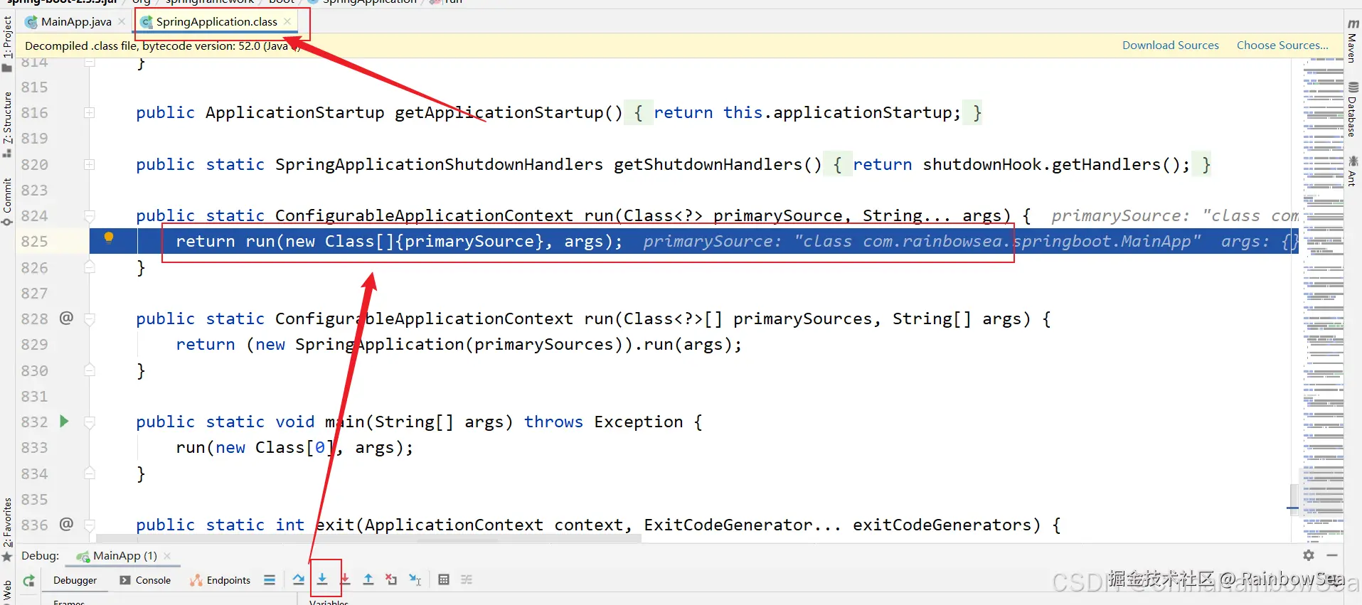Click fold end marker at line 826
Image resolution: width=1362 pixels, height=605 pixels.
point(90,267)
